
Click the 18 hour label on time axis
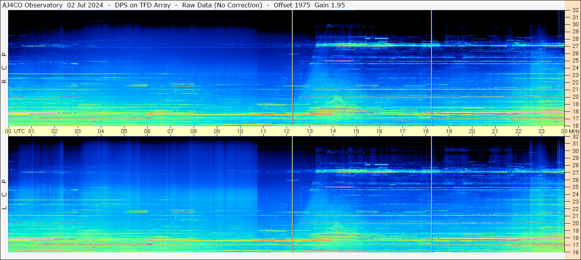(x=426, y=132)
